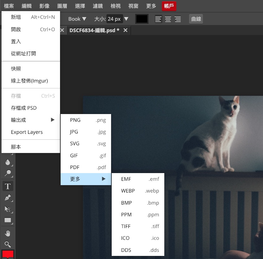Export as WEBP

click(x=138, y=191)
